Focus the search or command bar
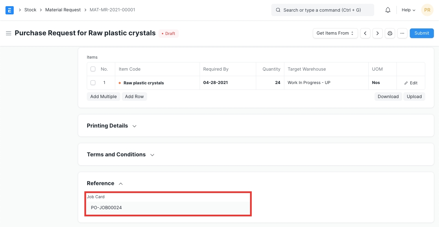439x227 pixels. point(322,10)
